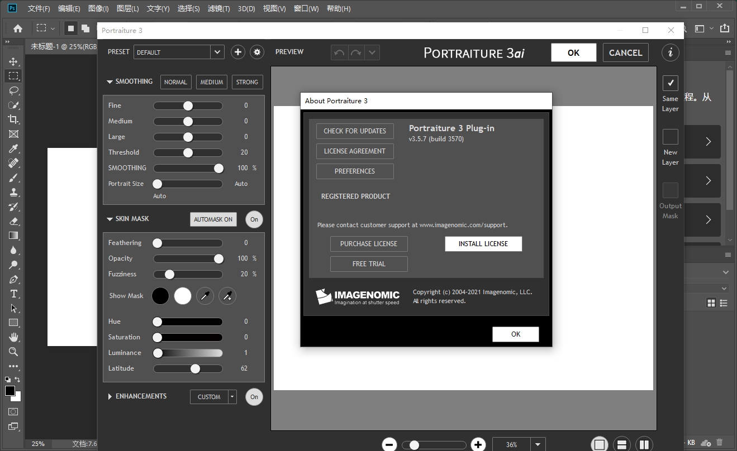
Task: Select the Lasso tool
Action: (13, 90)
